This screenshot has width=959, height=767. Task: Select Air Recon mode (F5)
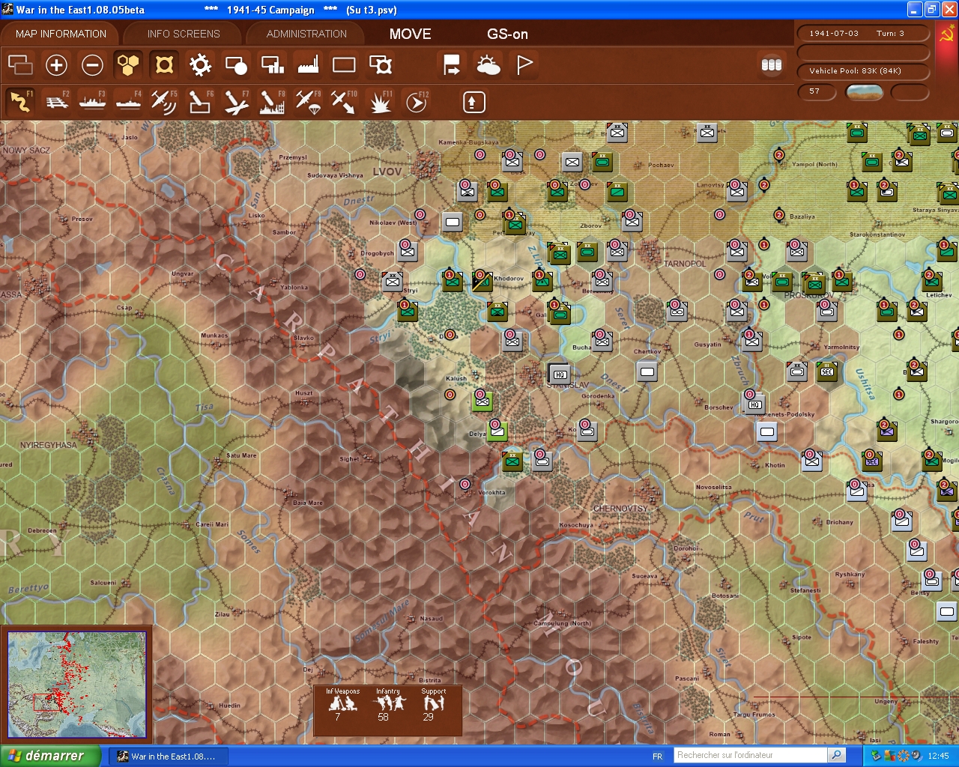coord(164,101)
